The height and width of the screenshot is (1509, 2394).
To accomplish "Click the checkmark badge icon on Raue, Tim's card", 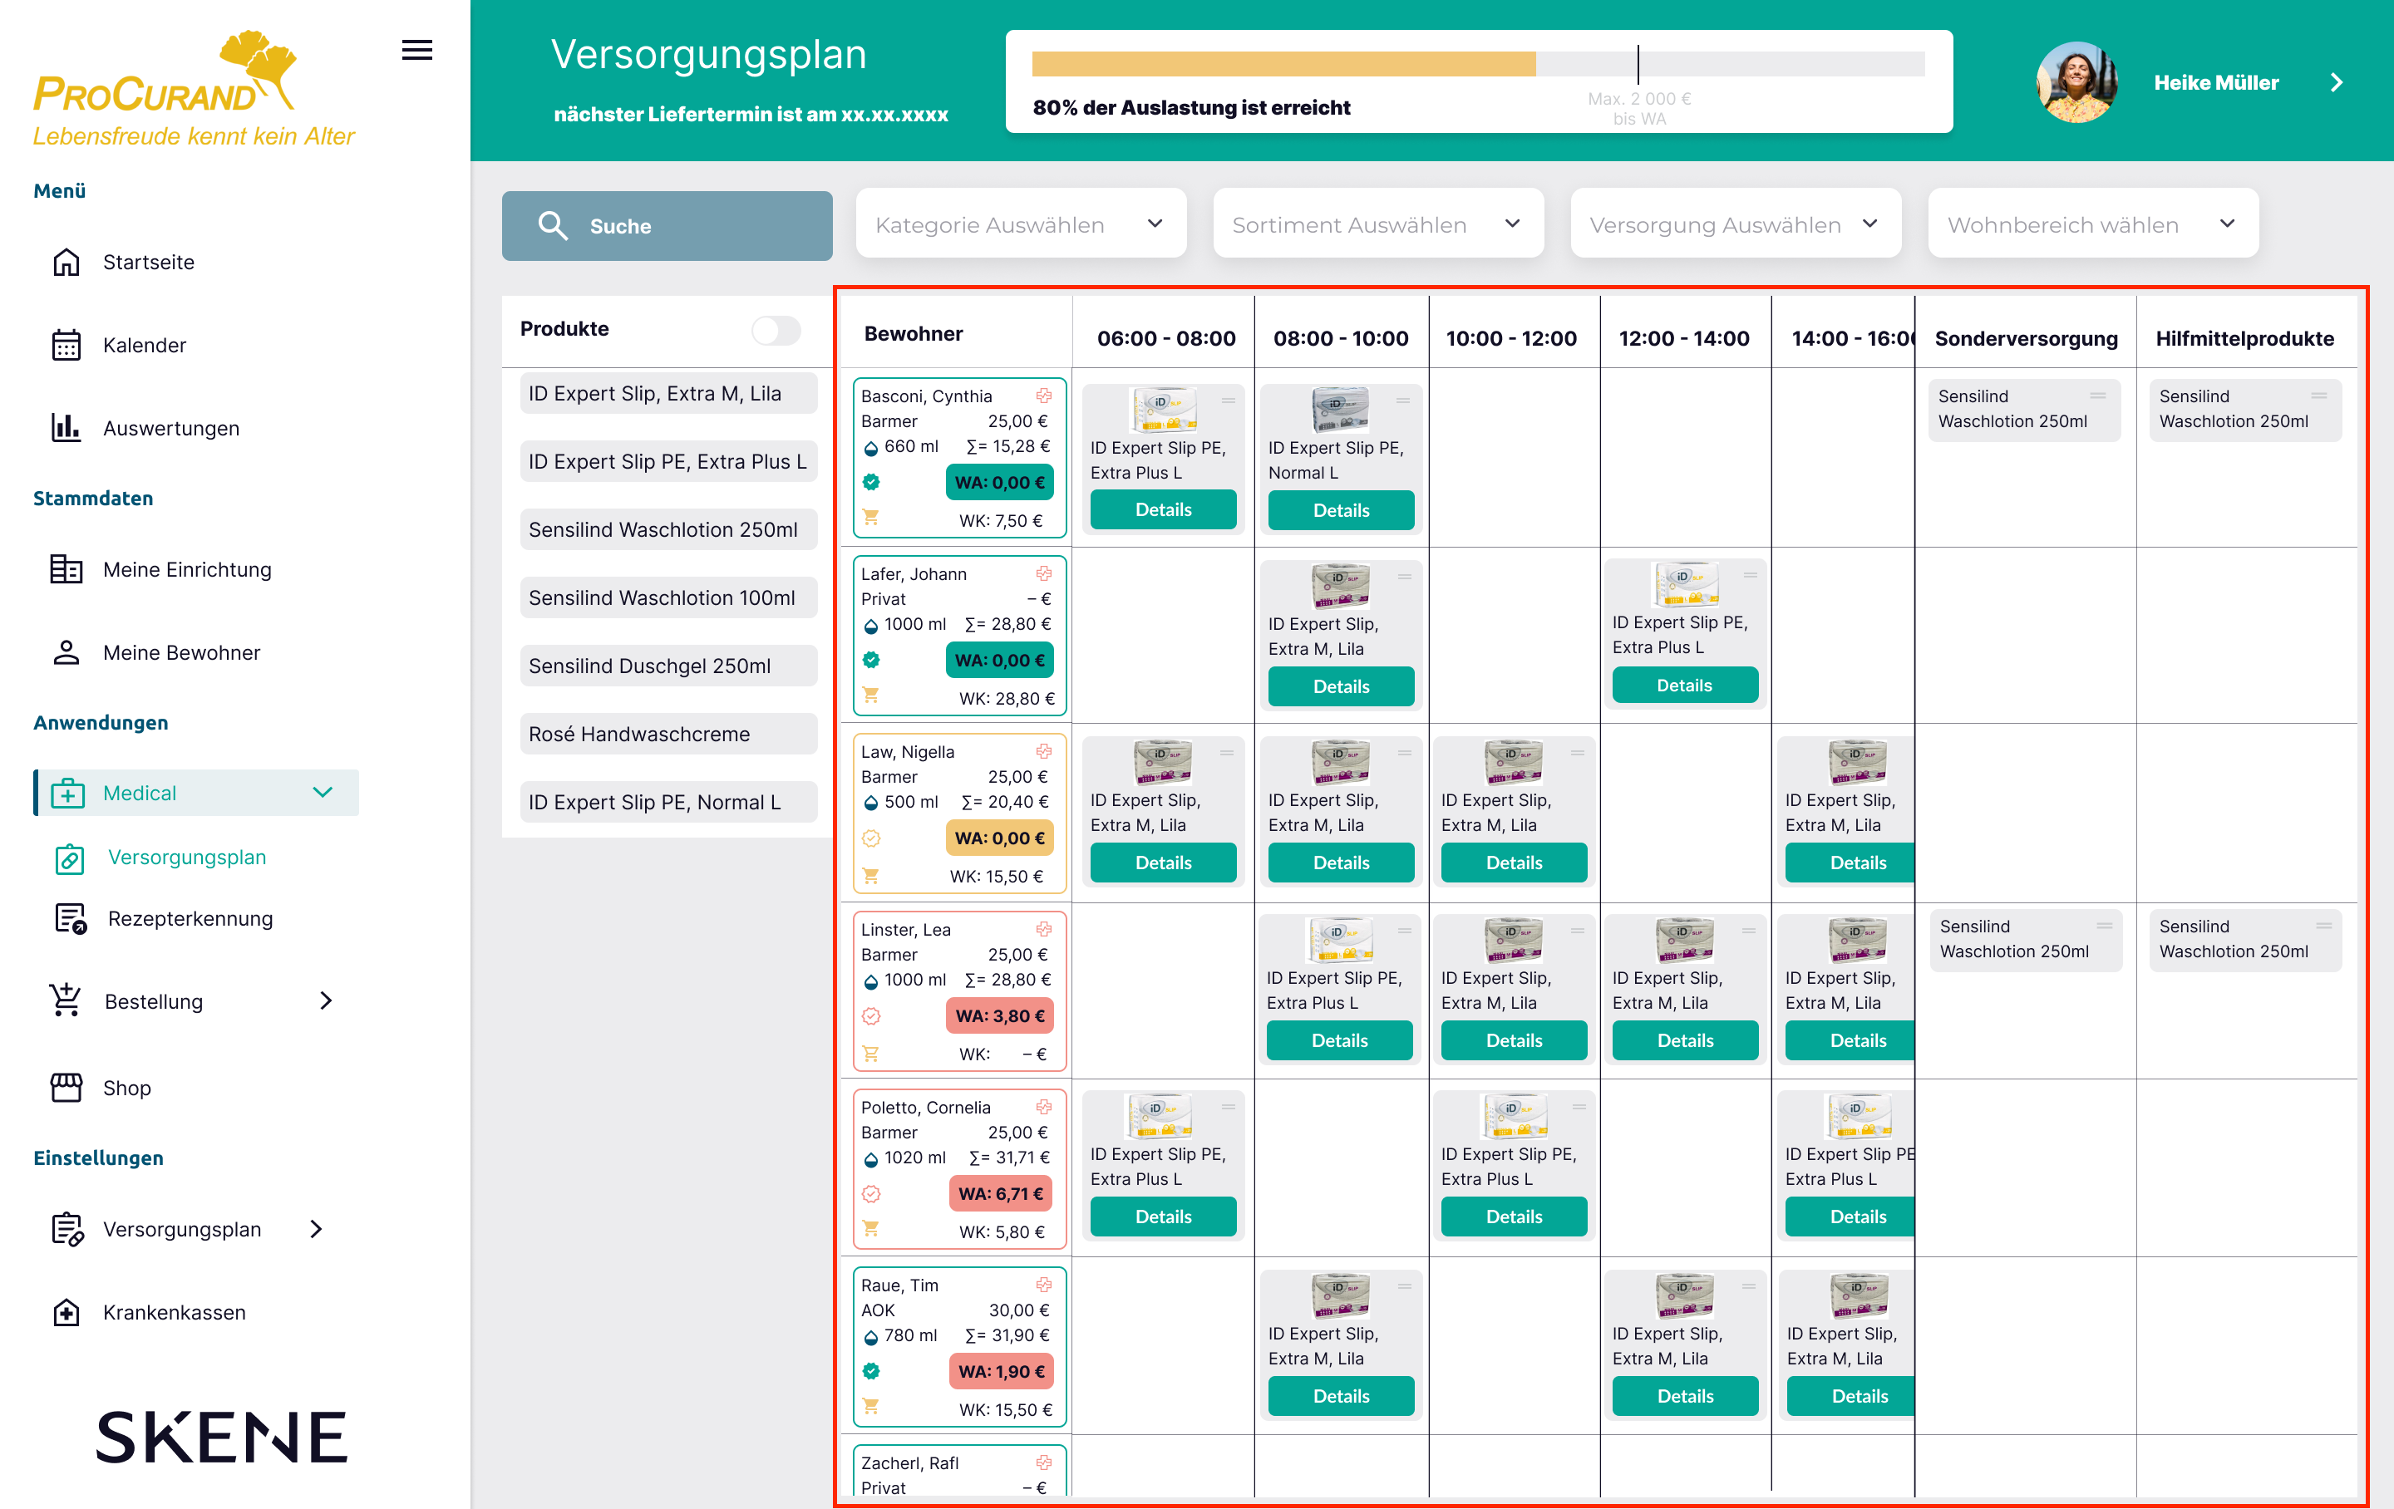I will 872,1371.
